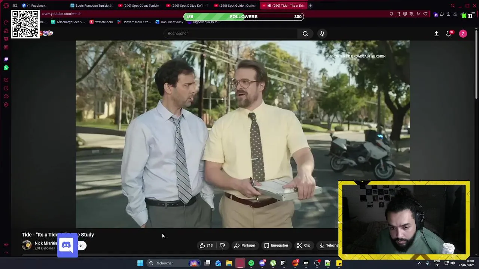Open the Opera menu logo
479x269 pixels.
coord(6,6)
